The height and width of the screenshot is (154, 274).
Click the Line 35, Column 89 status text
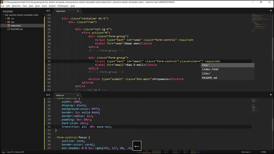point(15,152)
